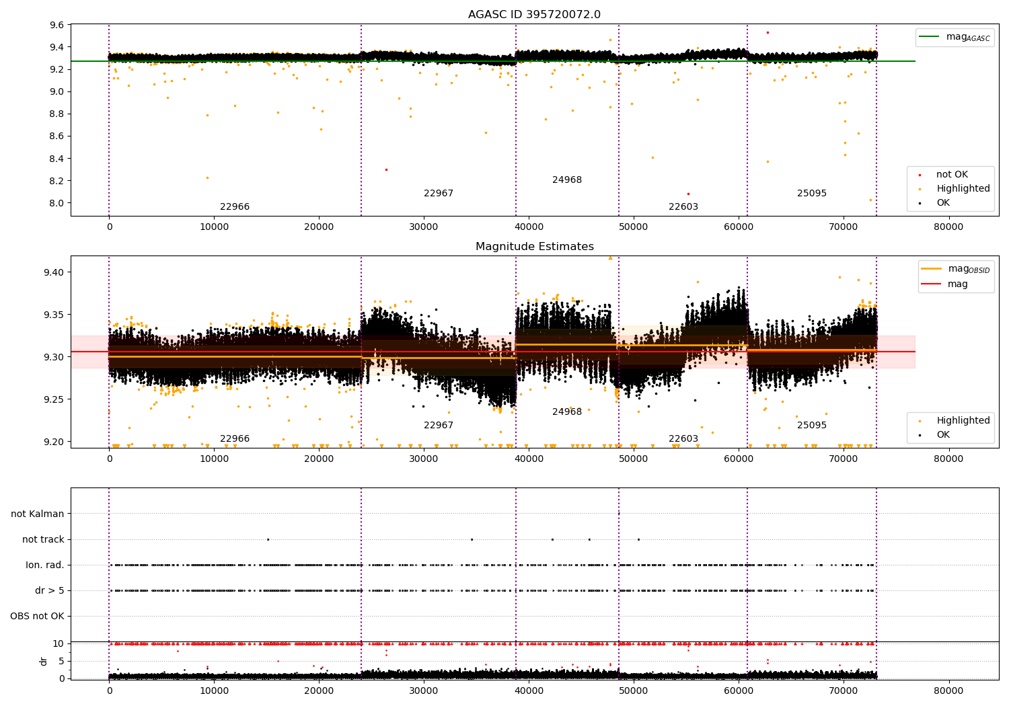Image resolution: width=1009 pixels, height=706 pixels.
Task: Click tick label 5 on the dr axis
Action: point(61,661)
